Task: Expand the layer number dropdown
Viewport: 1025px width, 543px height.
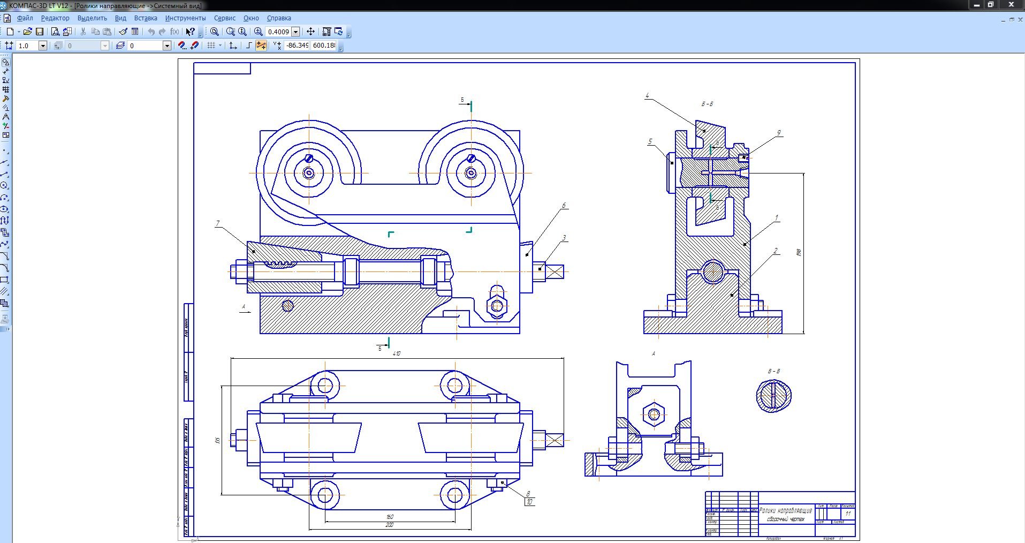Action: (166, 46)
